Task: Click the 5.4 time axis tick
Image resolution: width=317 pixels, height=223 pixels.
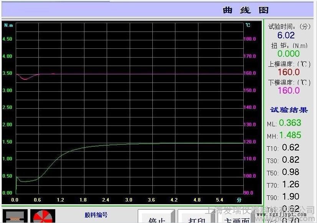Action: [220, 200]
